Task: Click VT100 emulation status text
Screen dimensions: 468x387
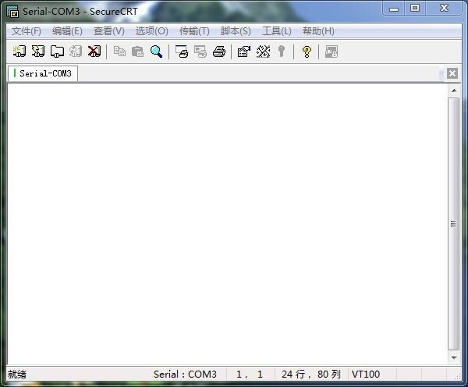Action: tap(366, 375)
